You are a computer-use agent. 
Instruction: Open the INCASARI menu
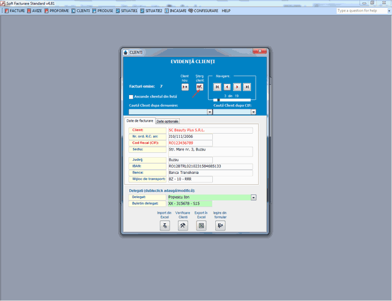tap(175, 11)
